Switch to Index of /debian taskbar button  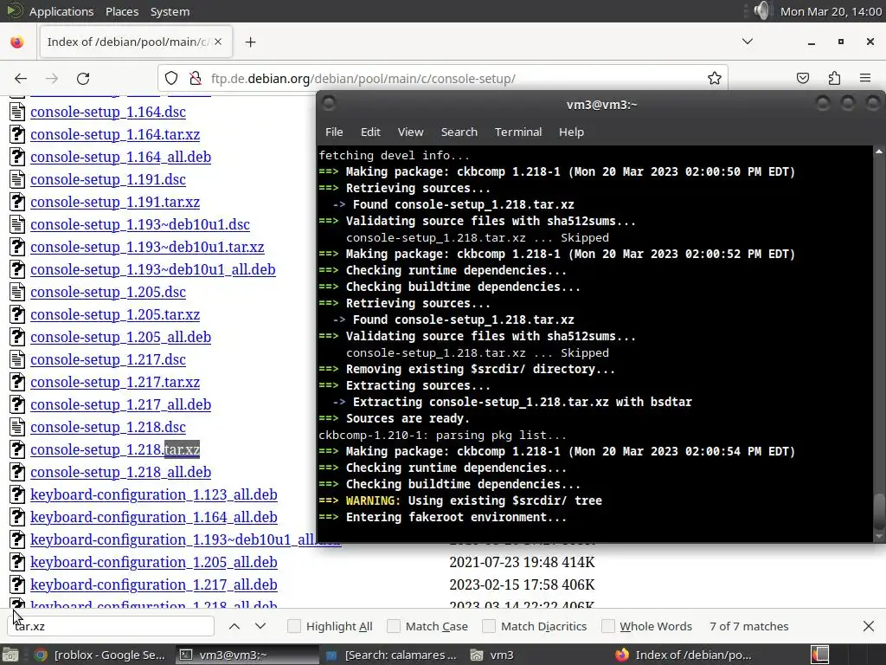pos(684,655)
